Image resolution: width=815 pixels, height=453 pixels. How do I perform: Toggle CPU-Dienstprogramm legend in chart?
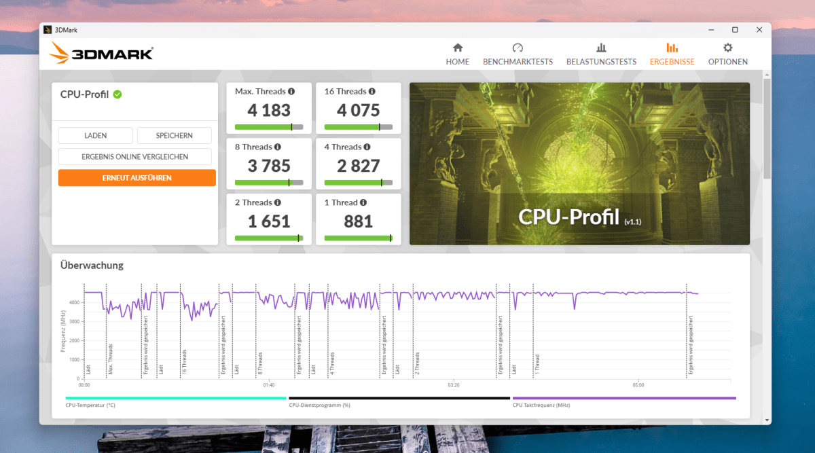click(x=399, y=401)
